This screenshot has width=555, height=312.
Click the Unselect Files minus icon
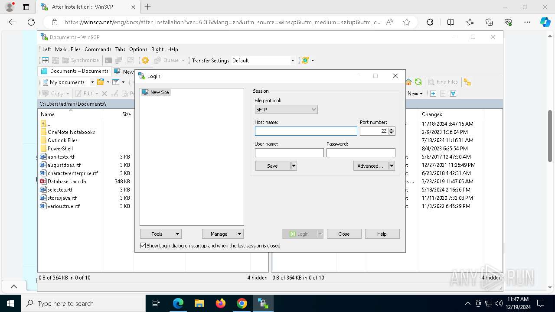[x=443, y=94]
